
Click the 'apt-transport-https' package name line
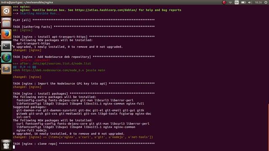click(33, 44)
